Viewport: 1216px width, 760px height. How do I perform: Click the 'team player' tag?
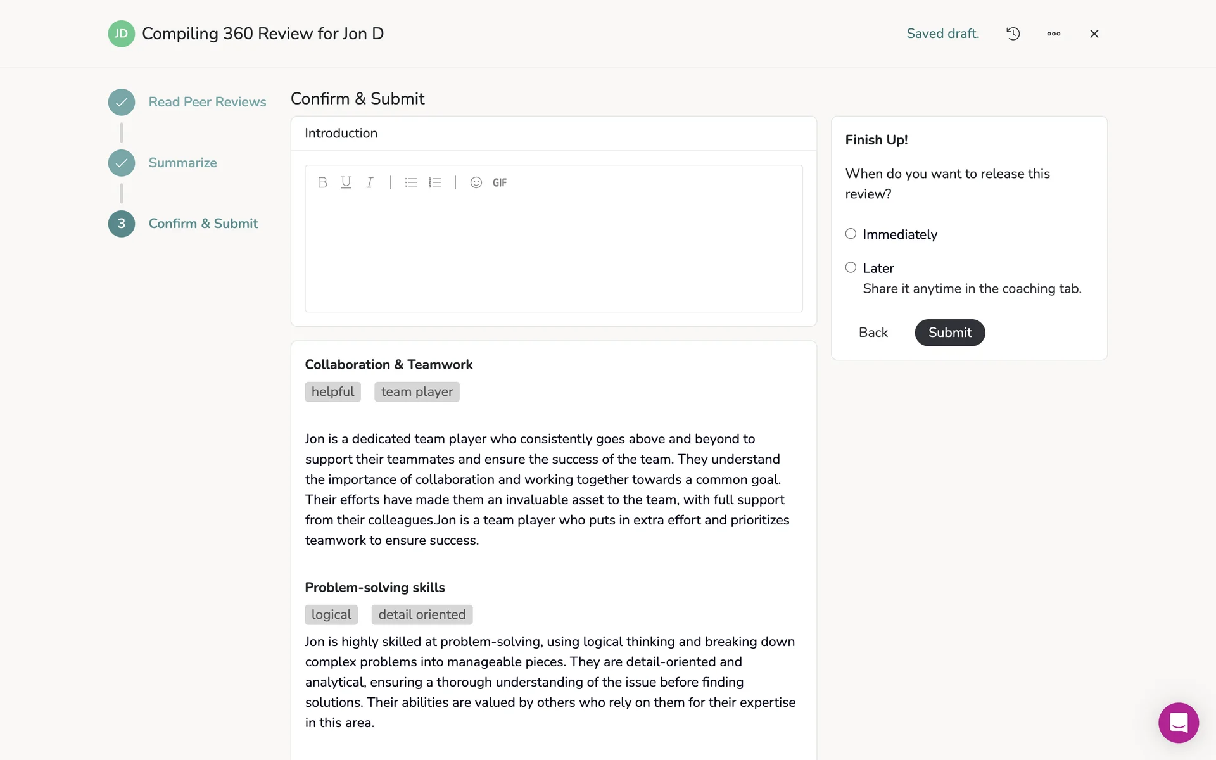click(417, 392)
